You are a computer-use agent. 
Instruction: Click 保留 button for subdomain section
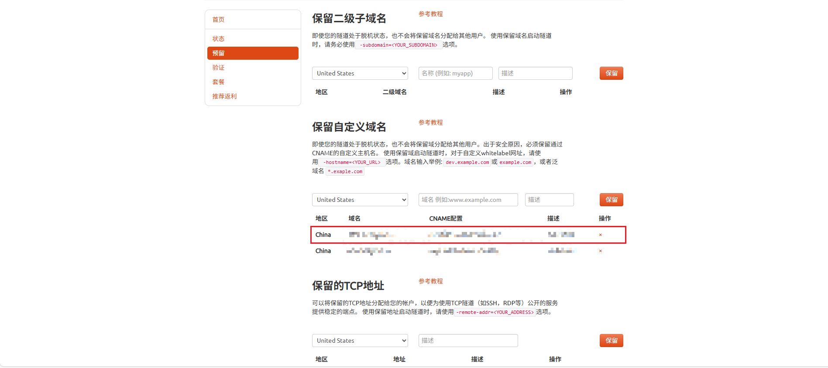coord(611,73)
